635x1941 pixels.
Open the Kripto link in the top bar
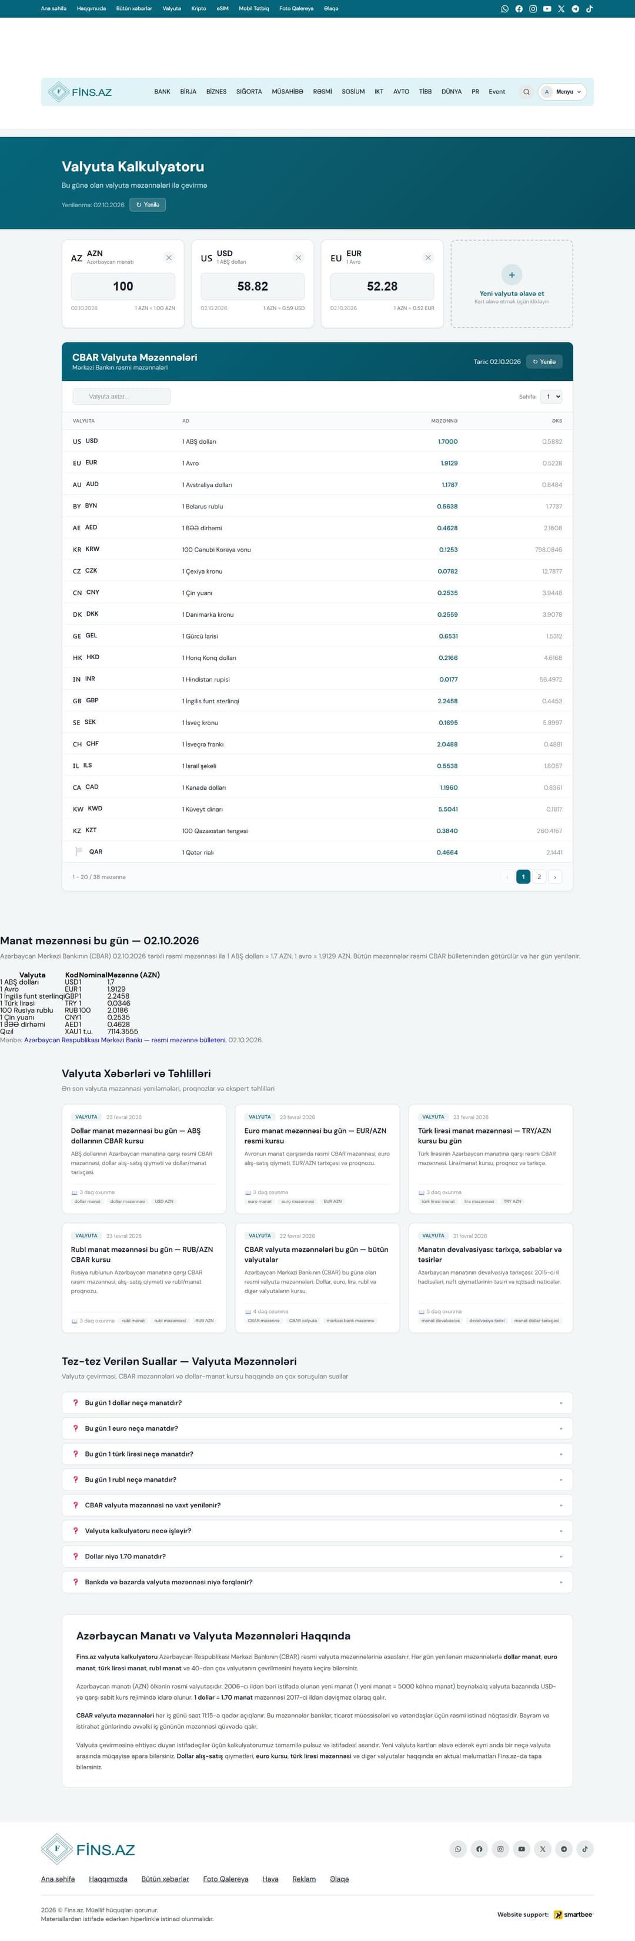[199, 9]
